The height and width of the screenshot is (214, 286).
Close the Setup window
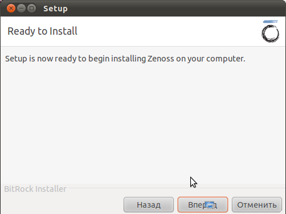(x=11, y=9)
